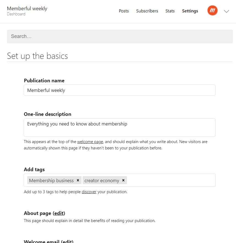Click the orange publication logo icon
Viewport: 236px width, 243px height.
(212, 11)
